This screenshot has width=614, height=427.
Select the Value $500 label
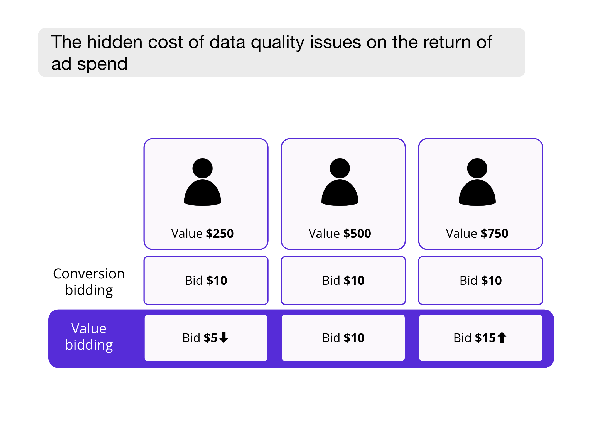point(340,233)
